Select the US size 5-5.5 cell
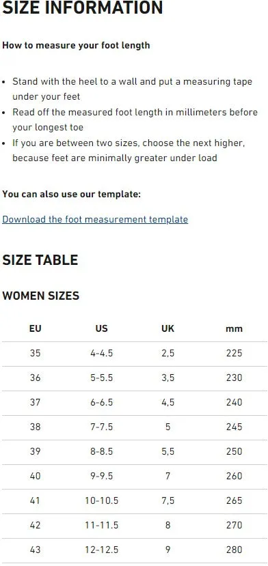The height and width of the screenshot is (566, 268). pyautogui.click(x=102, y=378)
